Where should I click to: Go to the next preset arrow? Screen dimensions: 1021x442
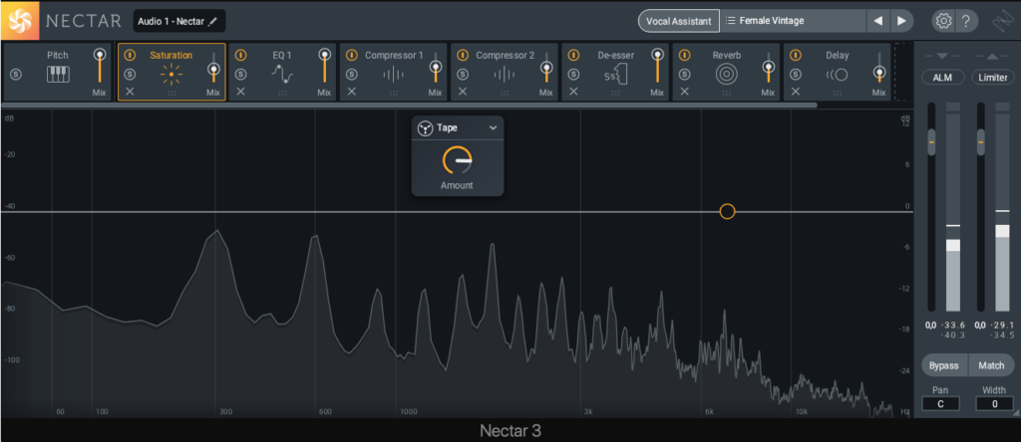[x=901, y=21]
